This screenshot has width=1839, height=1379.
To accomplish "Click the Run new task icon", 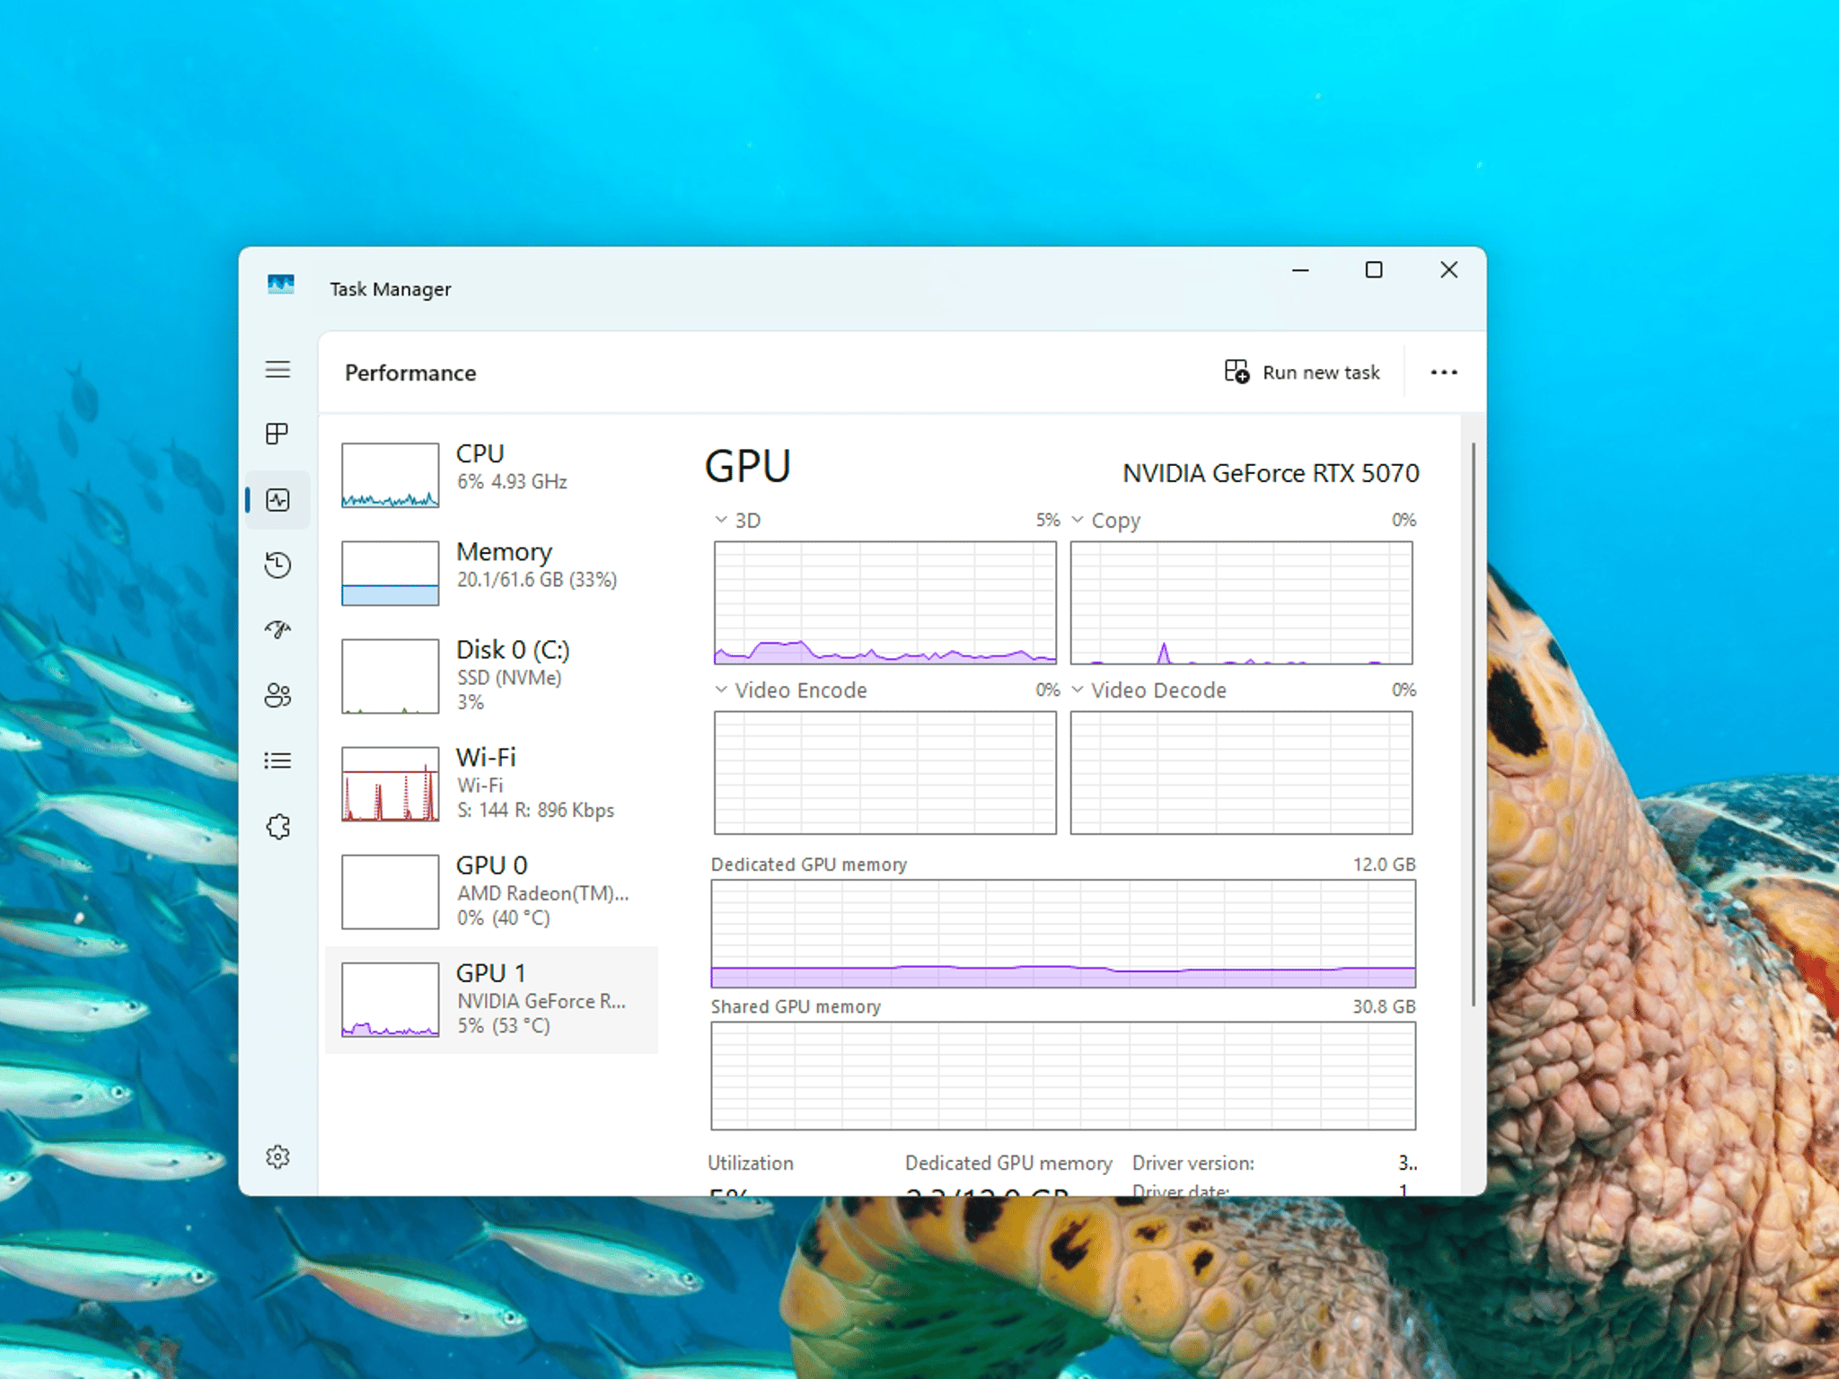I will tap(1236, 372).
